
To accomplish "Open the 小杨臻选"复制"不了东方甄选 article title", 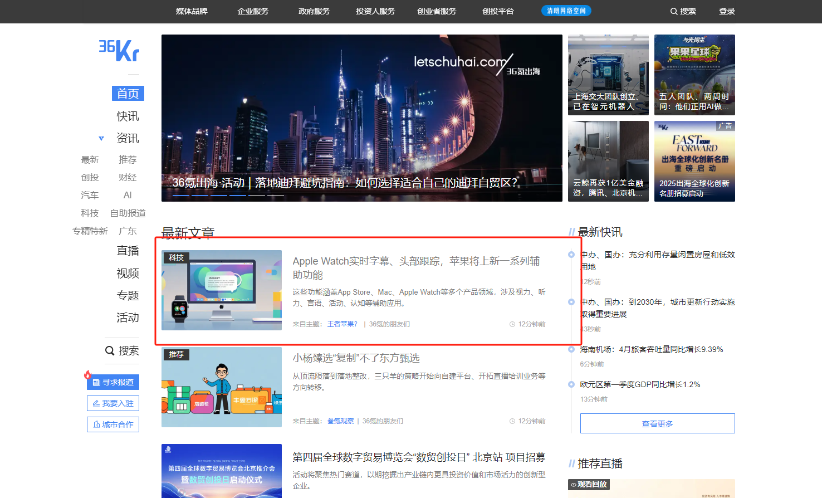I will [x=356, y=358].
